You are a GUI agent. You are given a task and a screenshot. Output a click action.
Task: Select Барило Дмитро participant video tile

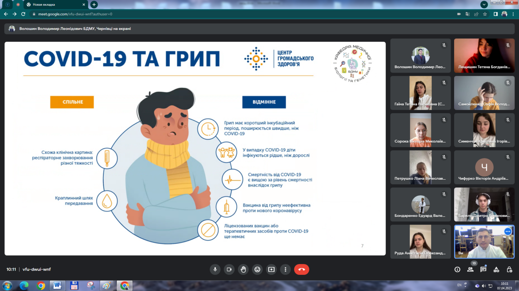click(484, 204)
